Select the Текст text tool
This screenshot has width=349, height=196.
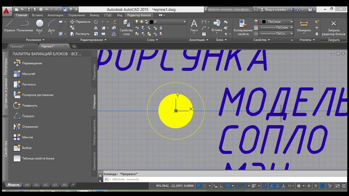[x=194, y=26]
